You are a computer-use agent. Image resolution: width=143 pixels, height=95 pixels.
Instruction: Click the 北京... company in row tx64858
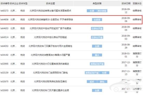click(13, 20)
